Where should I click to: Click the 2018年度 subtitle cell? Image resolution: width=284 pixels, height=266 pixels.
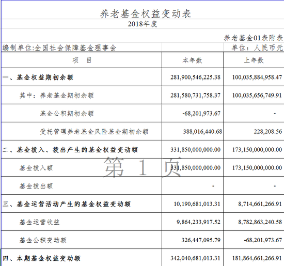[x=143, y=24]
